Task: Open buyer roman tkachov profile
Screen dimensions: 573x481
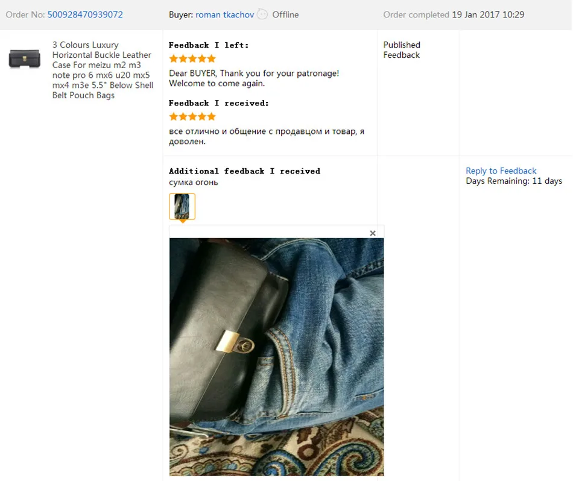Action: click(224, 14)
